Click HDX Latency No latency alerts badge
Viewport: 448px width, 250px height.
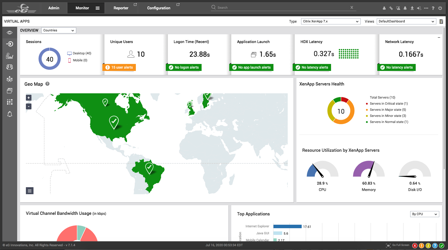(x=312, y=67)
